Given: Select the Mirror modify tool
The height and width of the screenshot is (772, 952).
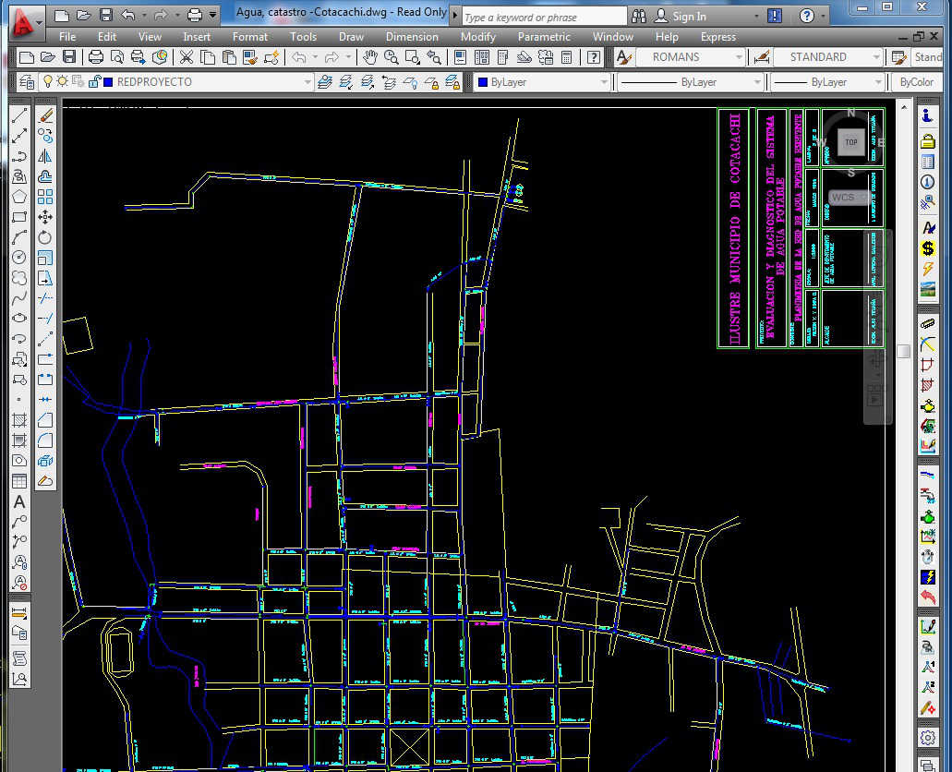Looking at the screenshot, I should point(45,156).
